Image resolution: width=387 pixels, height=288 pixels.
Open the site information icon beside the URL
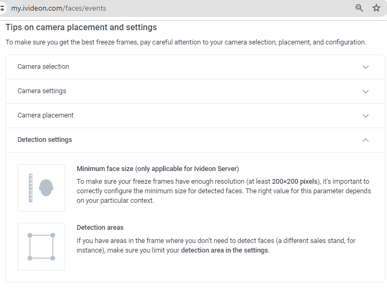(x=2, y=8)
